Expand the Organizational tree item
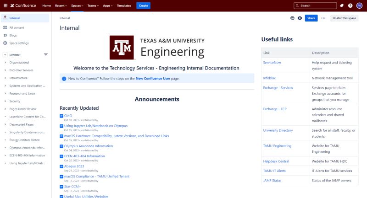 [5, 63]
